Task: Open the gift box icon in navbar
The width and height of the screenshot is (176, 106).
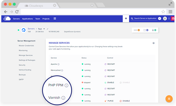Action: point(173,19)
